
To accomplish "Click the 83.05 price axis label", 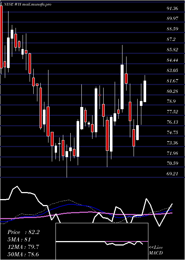I will (x=172, y=71).
